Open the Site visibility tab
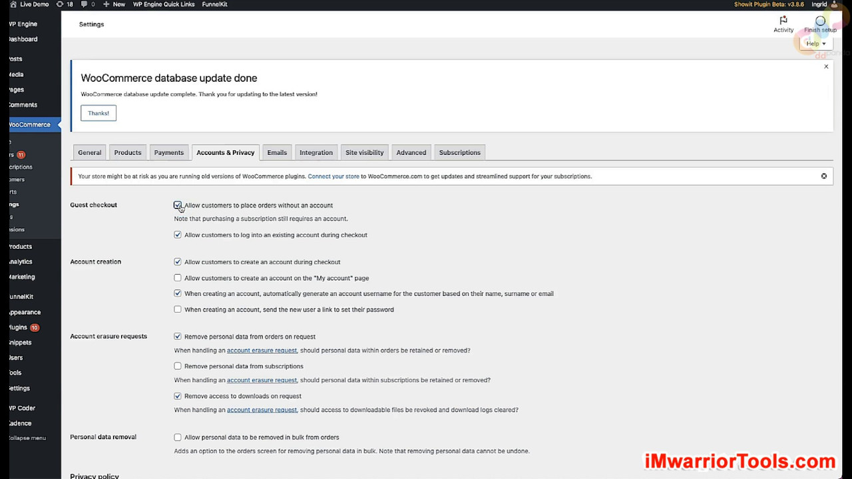This screenshot has width=852, height=479. [x=365, y=152]
